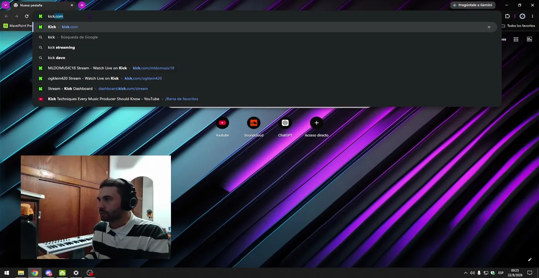
Task: Go forward with the forward arrow
Action: pos(17,16)
